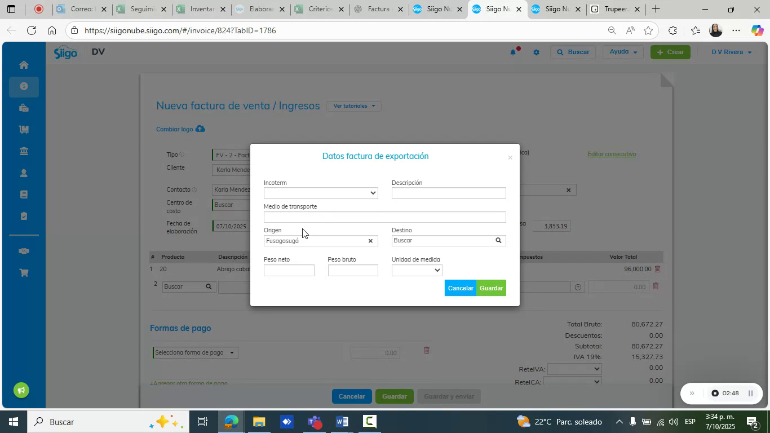Open Microsoft Word from the taskbar
The height and width of the screenshot is (433, 770).
(342, 422)
